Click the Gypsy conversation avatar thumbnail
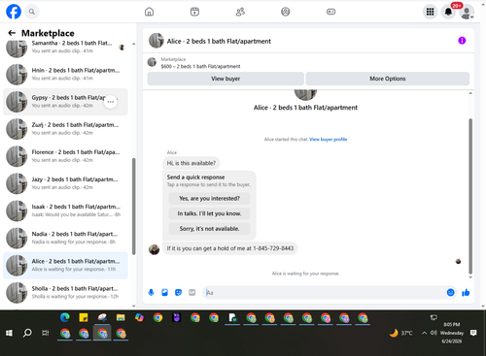The height and width of the screenshot is (356, 486). (17, 102)
